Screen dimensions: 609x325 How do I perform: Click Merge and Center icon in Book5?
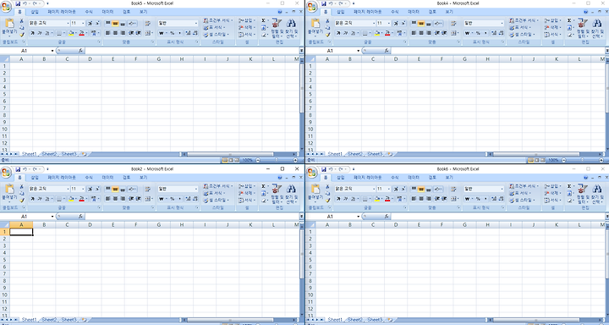(x=147, y=33)
